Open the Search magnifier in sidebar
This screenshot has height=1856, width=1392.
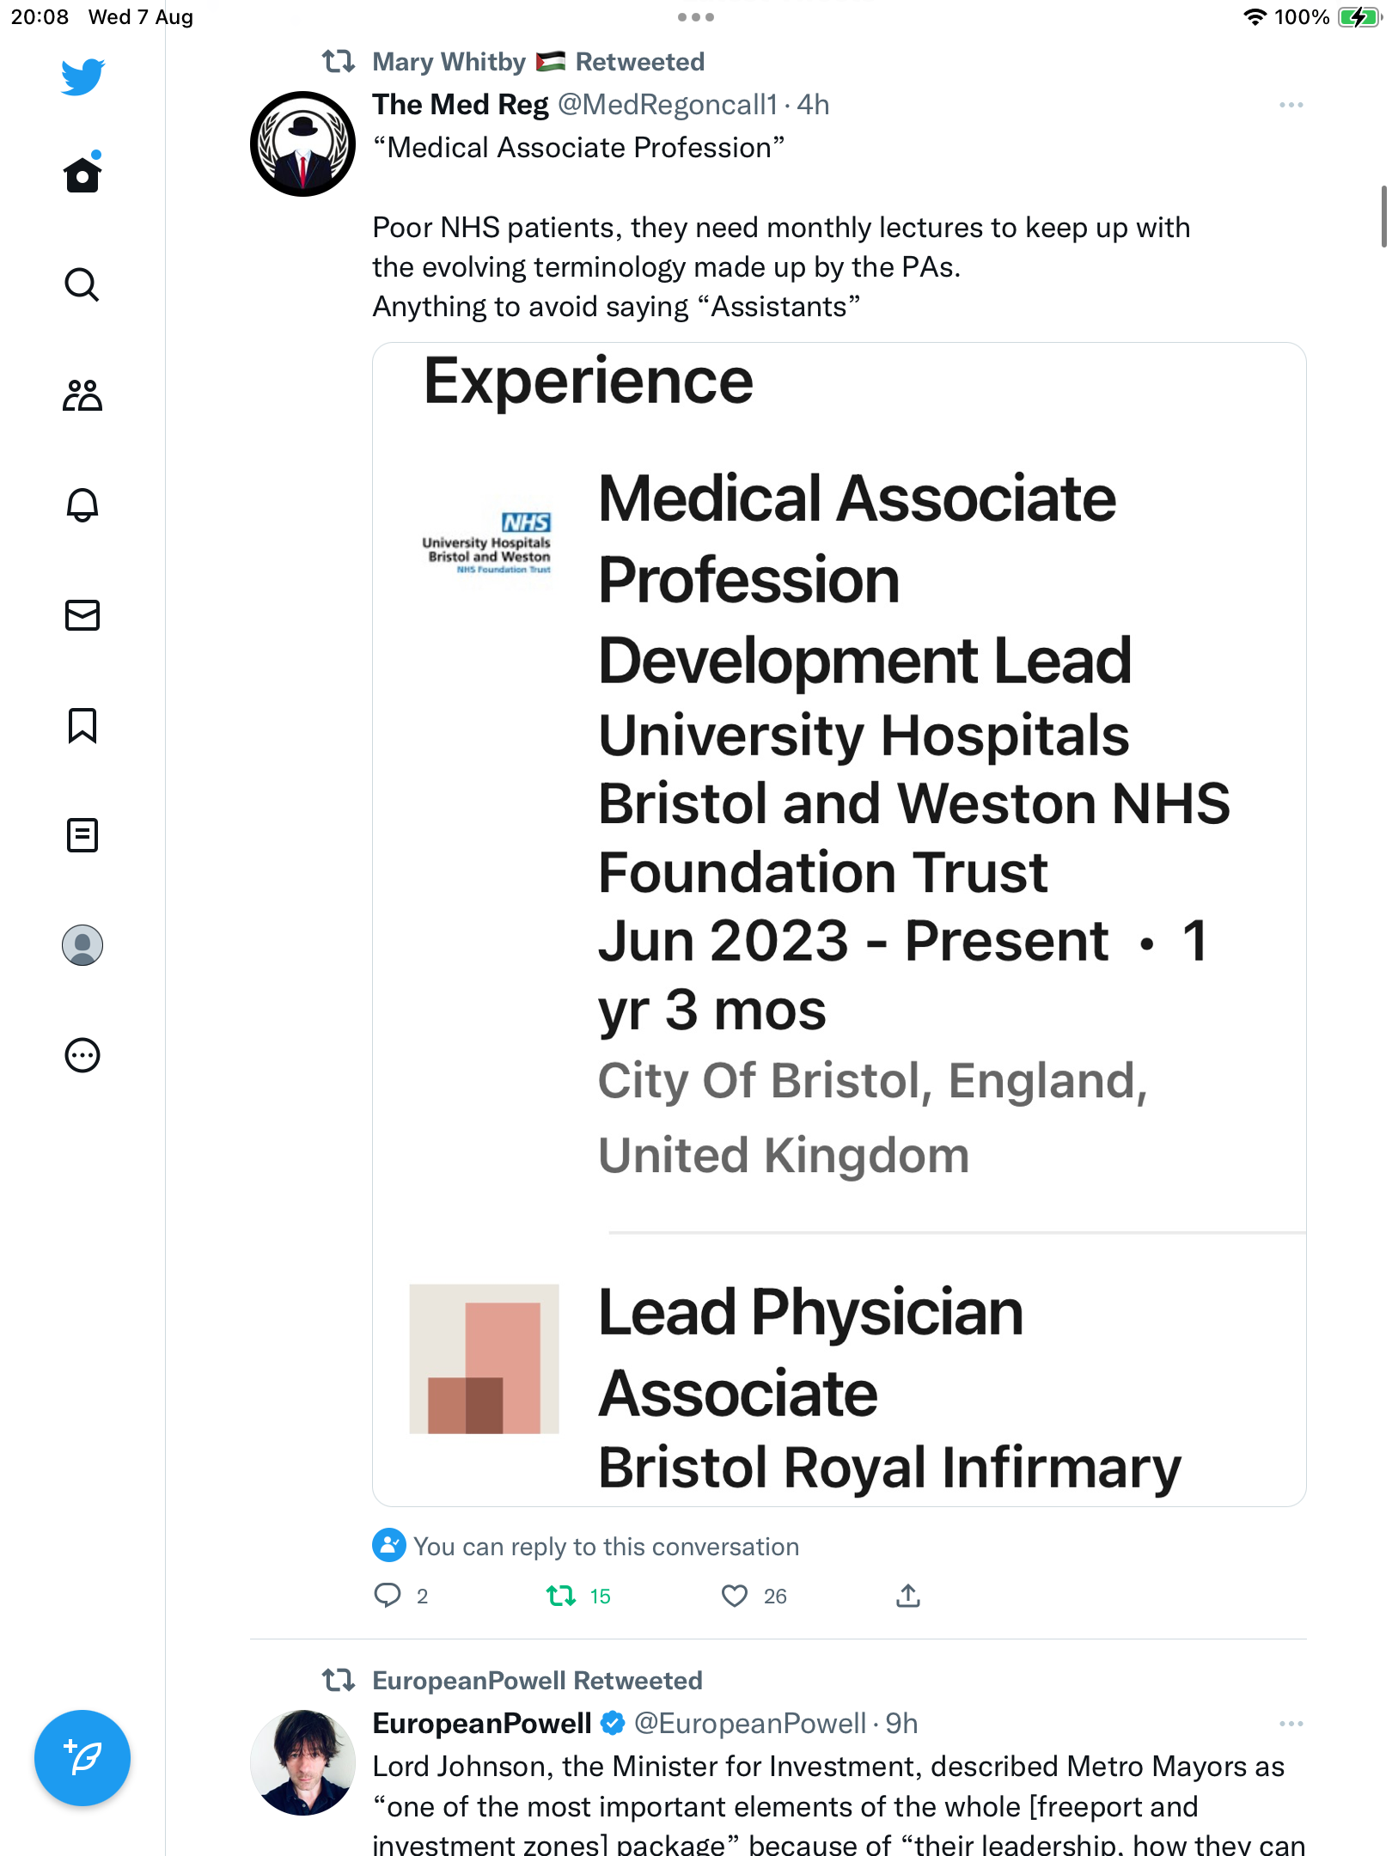point(82,284)
